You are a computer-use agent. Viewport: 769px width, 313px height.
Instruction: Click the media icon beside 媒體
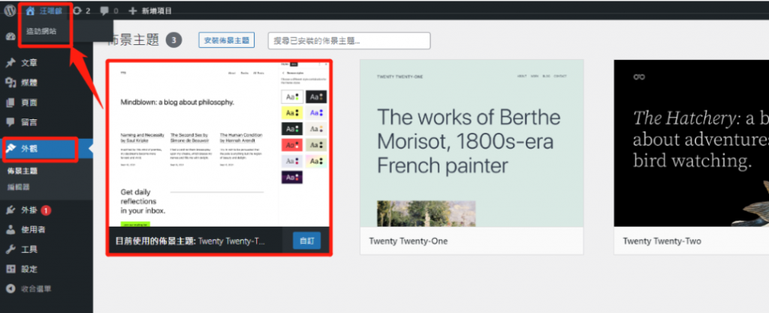tap(10, 83)
